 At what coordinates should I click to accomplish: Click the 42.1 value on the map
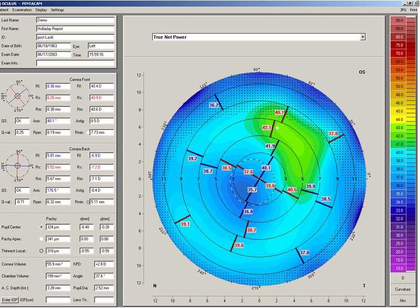pyautogui.click(x=267, y=128)
